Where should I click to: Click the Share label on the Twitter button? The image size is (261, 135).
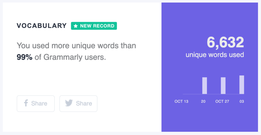pos(84,104)
